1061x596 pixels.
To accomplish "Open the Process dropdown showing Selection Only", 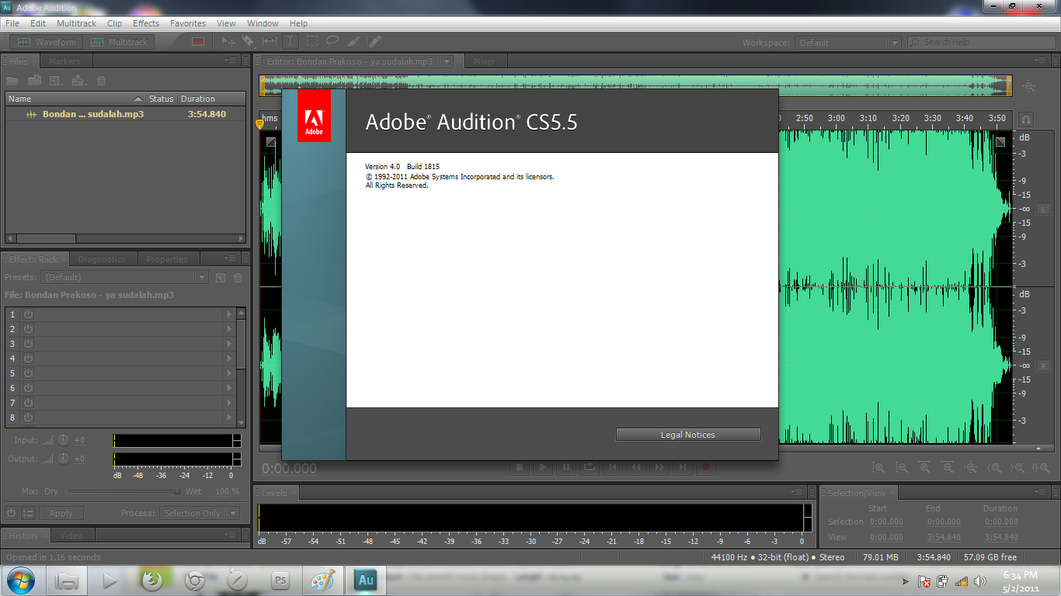I will tap(201, 513).
